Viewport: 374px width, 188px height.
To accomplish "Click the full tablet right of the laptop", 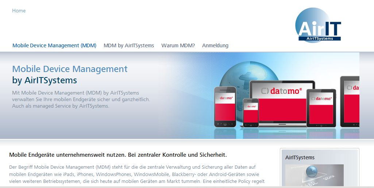I will pyautogui.click(x=321, y=108).
